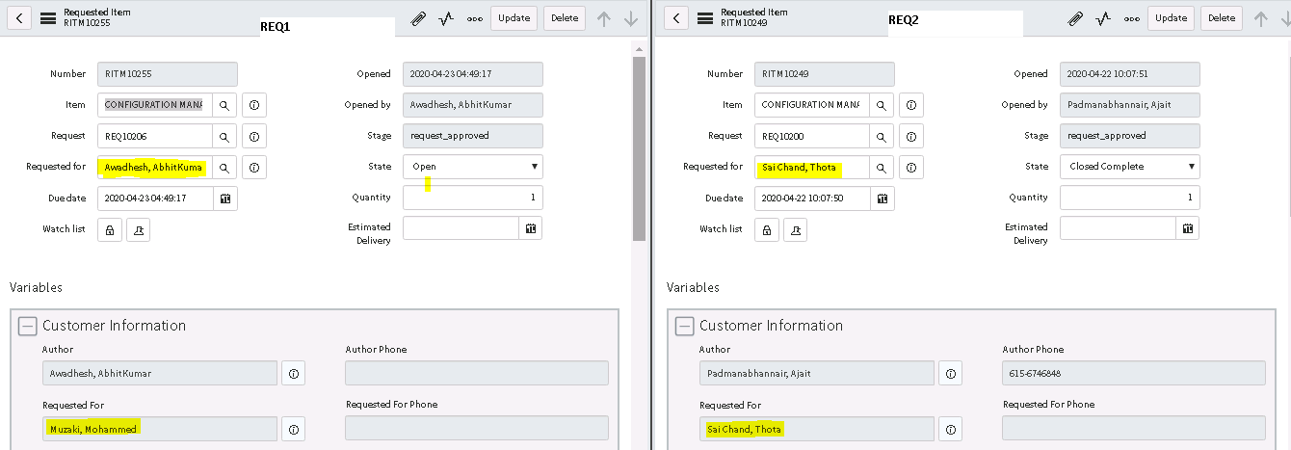Open more options on RITM10255 form

pos(474,18)
